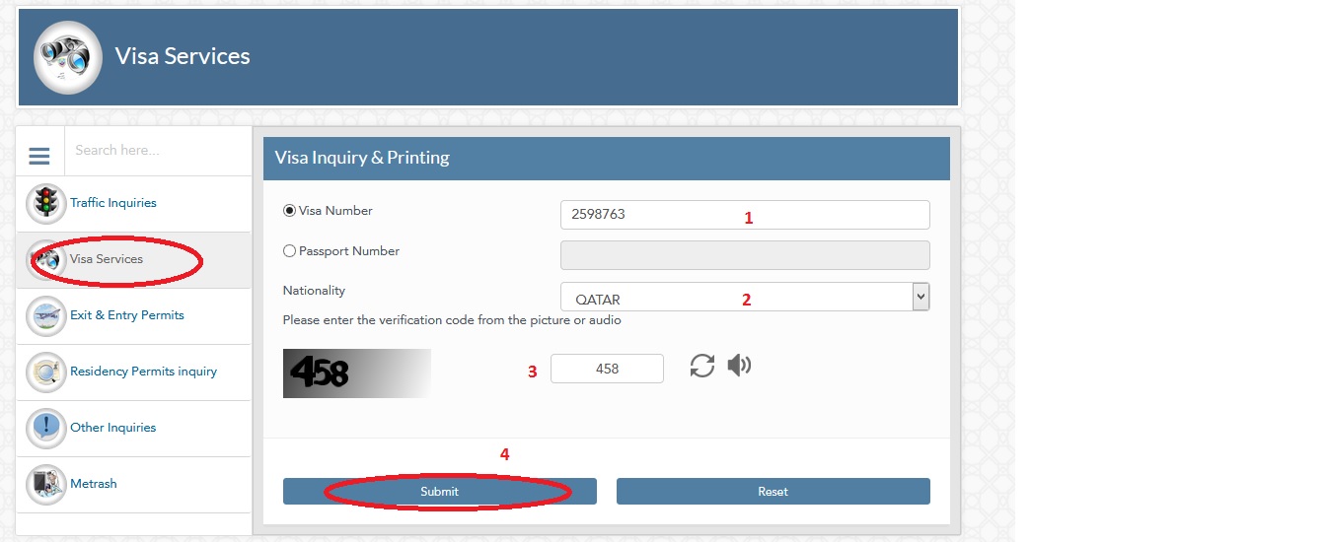
Task: Open Visa Services in the sidebar
Action: click(x=107, y=259)
